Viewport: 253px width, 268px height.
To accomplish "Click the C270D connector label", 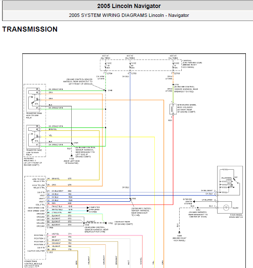I will [134, 73].
